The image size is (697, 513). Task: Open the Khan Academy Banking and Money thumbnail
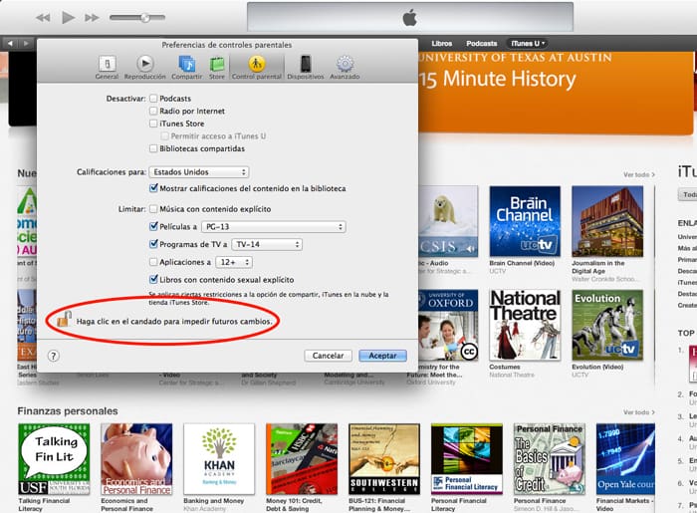219,459
